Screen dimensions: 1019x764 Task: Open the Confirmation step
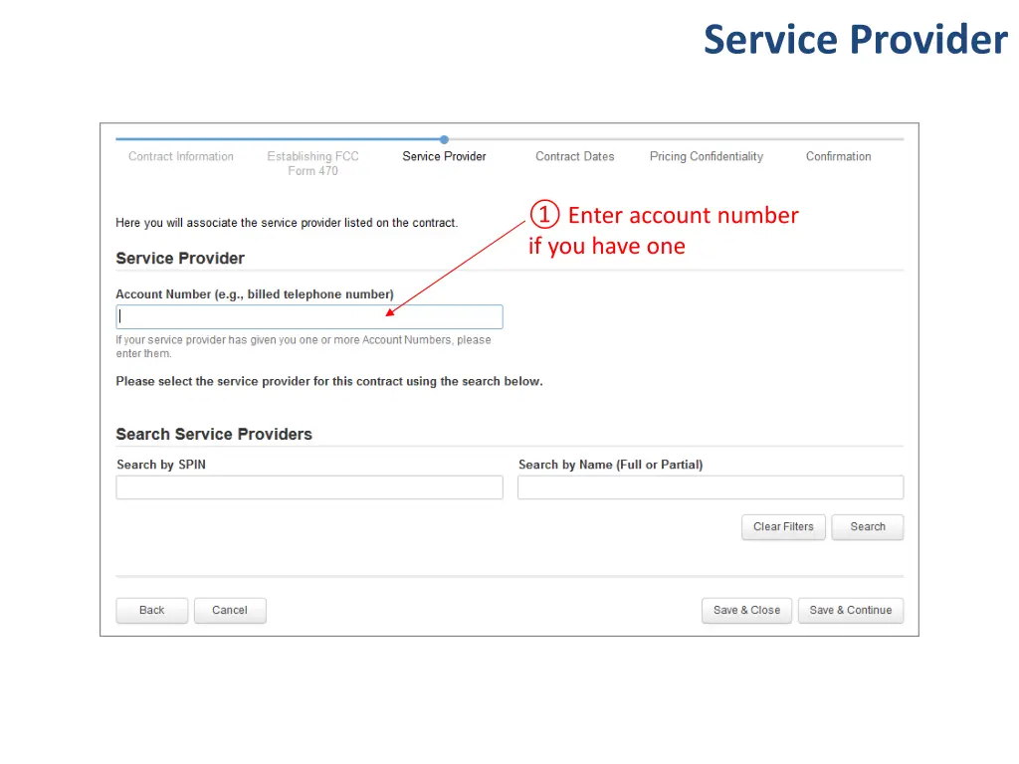tap(838, 156)
